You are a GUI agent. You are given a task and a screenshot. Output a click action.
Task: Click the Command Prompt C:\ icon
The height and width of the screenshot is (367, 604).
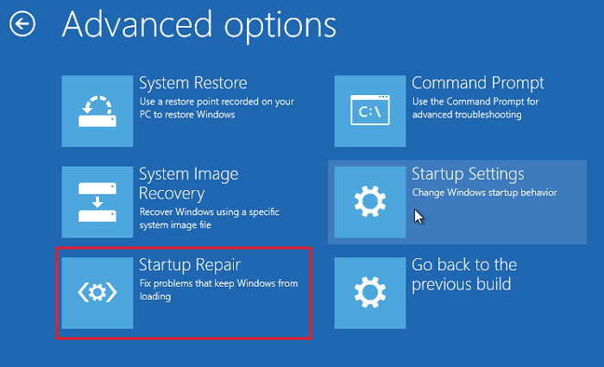(x=370, y=111)
